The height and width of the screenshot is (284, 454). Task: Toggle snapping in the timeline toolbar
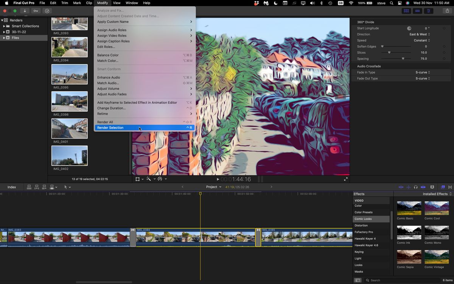point(424,187)
